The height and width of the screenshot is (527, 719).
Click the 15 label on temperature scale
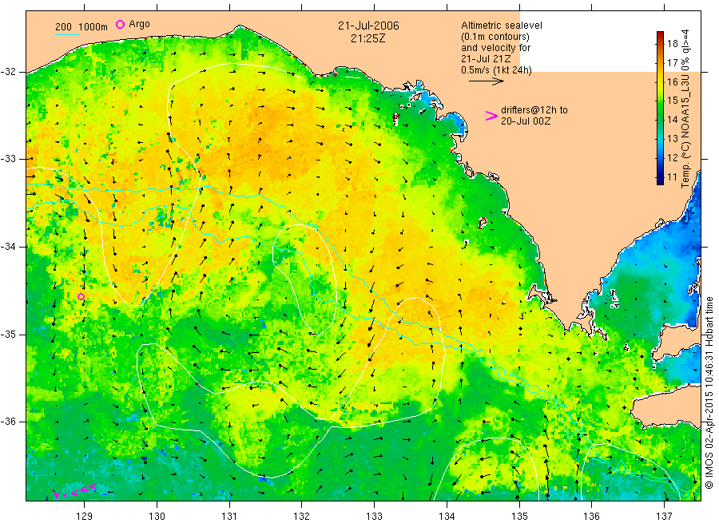672,101
